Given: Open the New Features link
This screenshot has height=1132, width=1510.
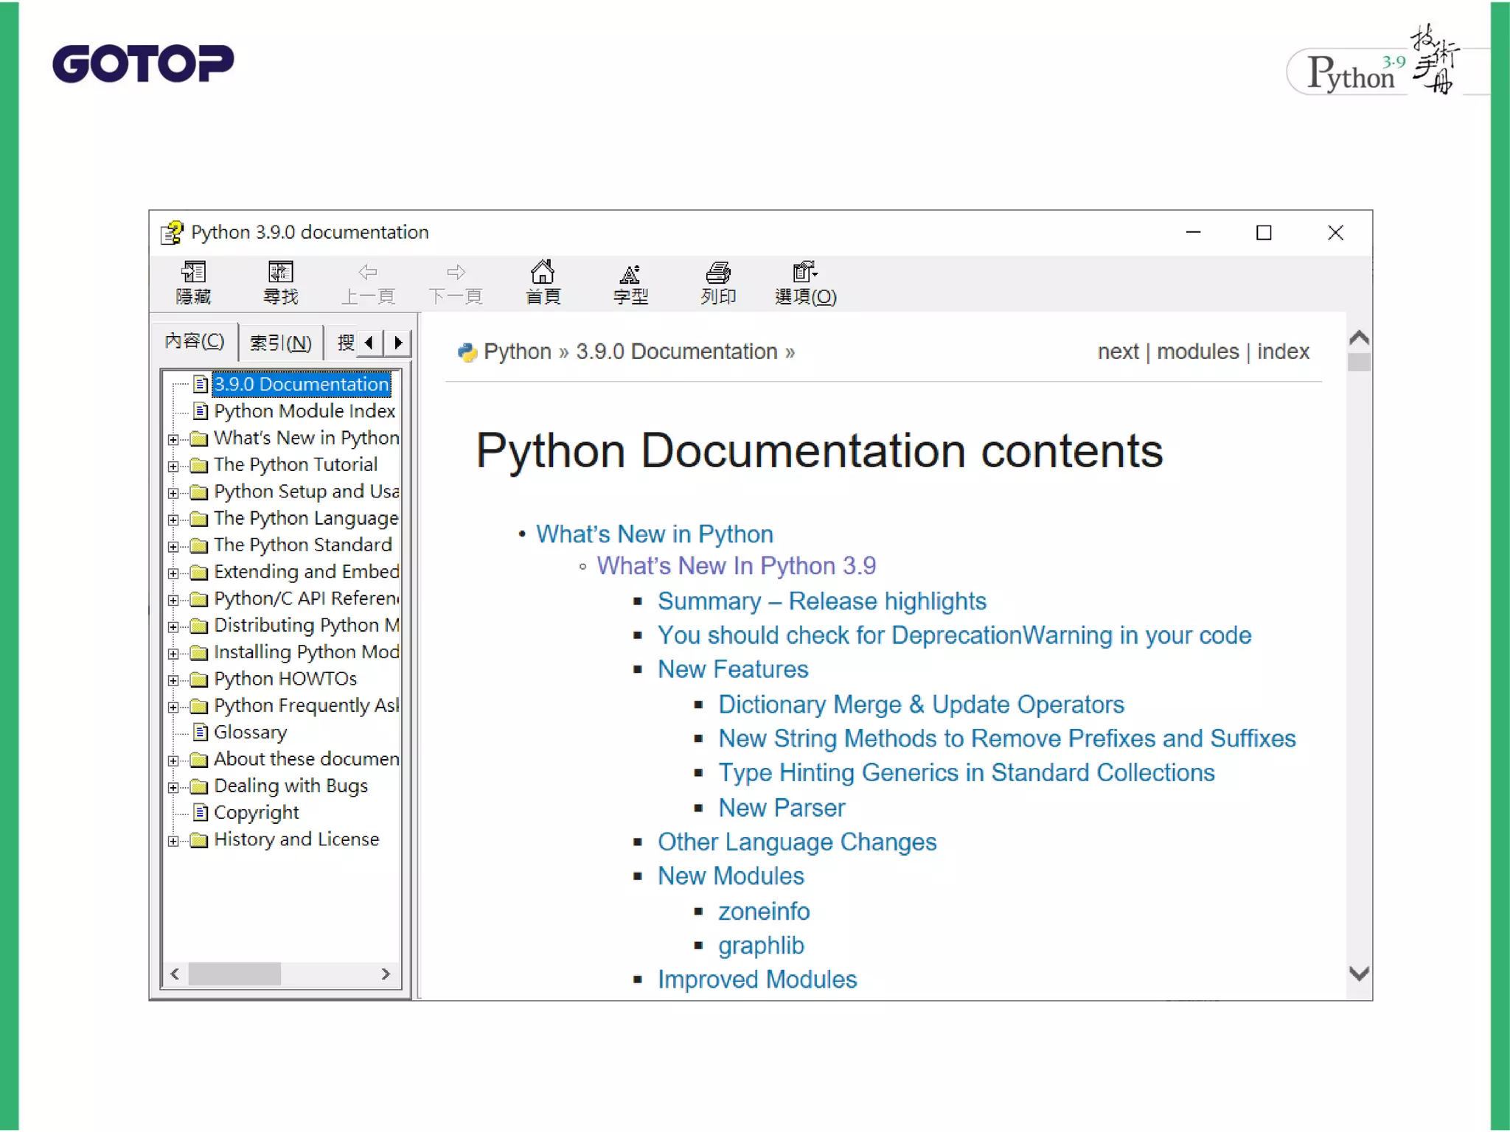Looking at the screenshot, I should pyautogui.click(x=733, y=669).
